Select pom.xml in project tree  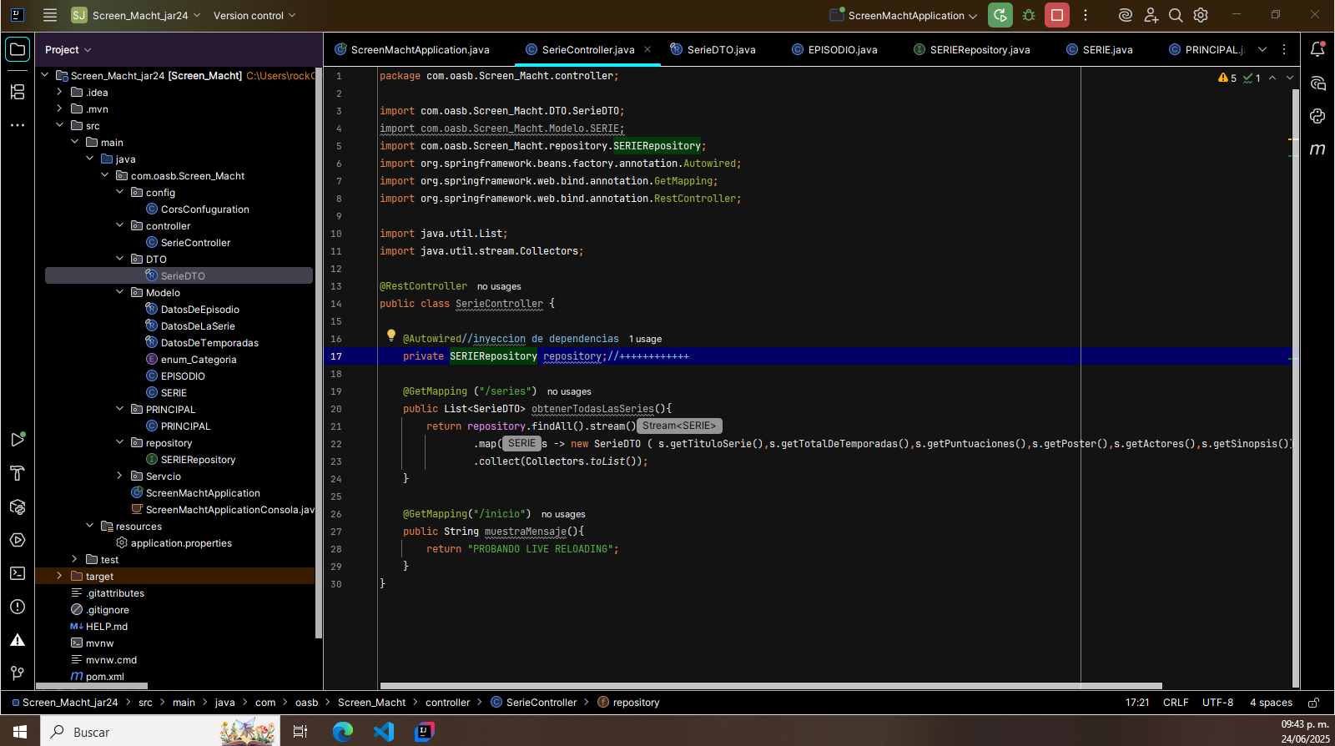tap(104, 677)
